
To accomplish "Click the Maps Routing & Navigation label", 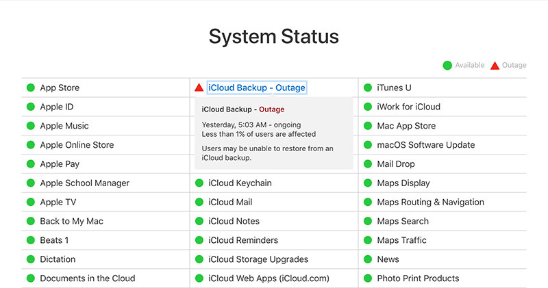I will (431, 202).
